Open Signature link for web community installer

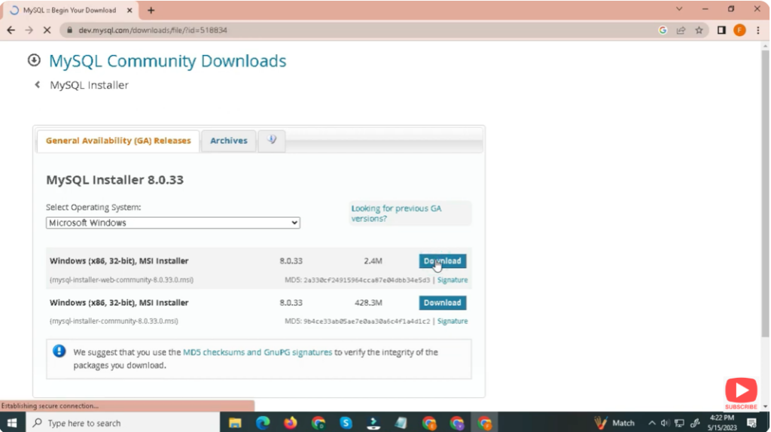coord(453,280)
